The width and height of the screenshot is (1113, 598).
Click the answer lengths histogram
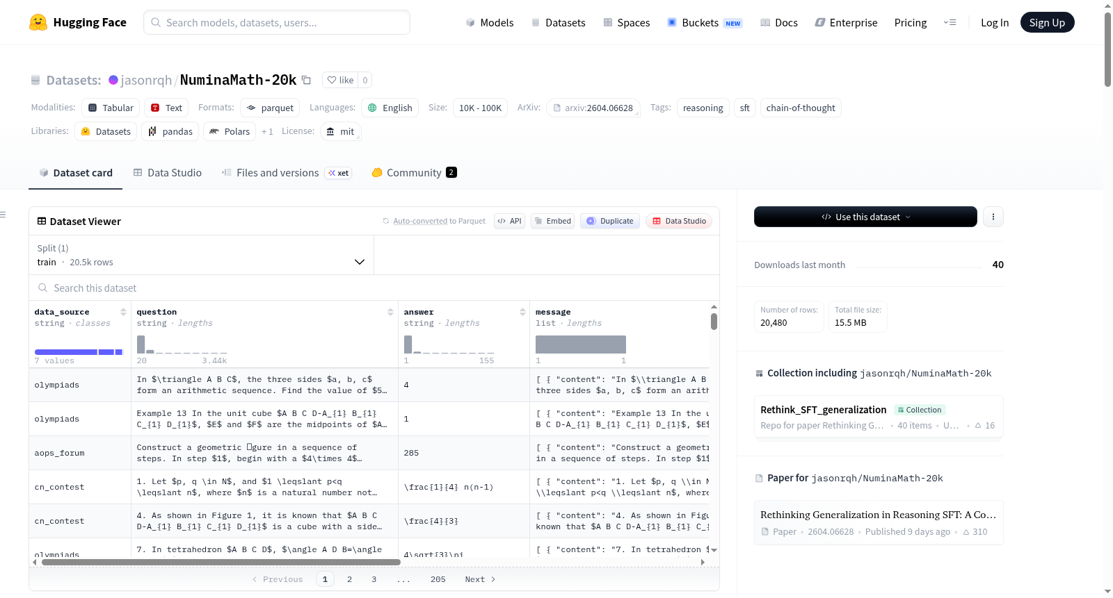pyautogui.click(x=449, y=344)
